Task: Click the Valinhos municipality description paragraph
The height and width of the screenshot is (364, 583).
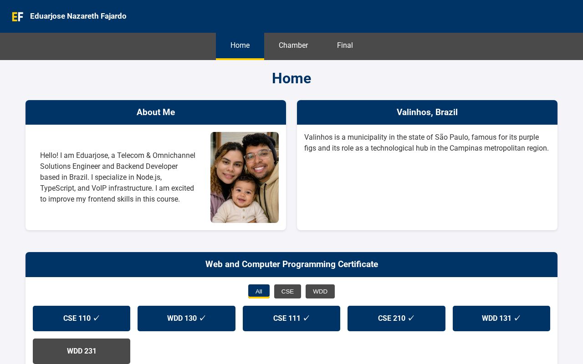Action: (x=427, y=143)
